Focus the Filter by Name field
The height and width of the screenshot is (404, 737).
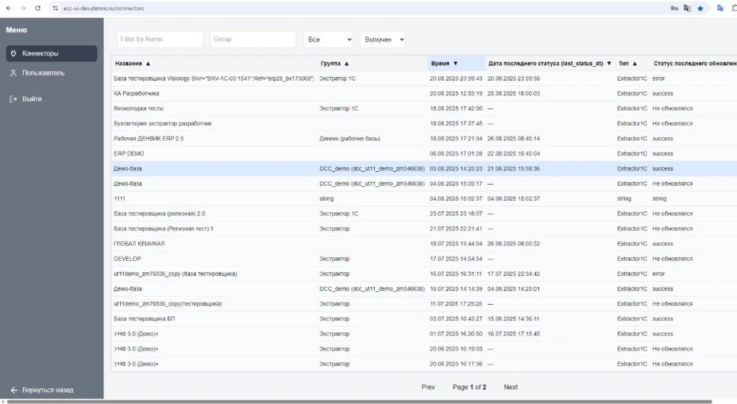pyautogui.click(x=160, y=40)
